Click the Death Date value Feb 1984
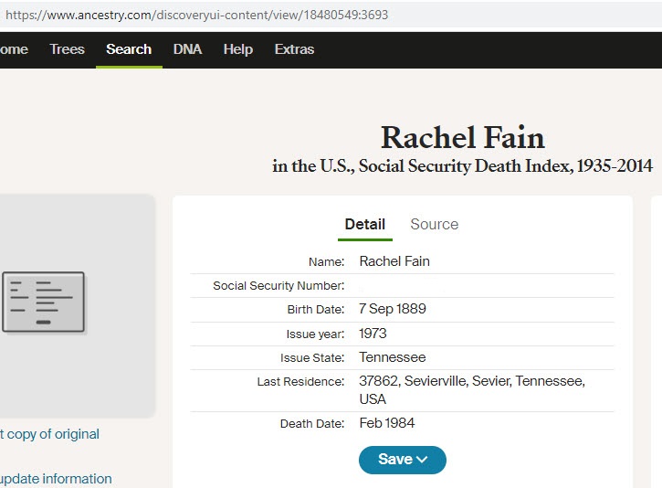Image resolution: width=662 pixels, height=488 pixels. (x=387, y=423)
